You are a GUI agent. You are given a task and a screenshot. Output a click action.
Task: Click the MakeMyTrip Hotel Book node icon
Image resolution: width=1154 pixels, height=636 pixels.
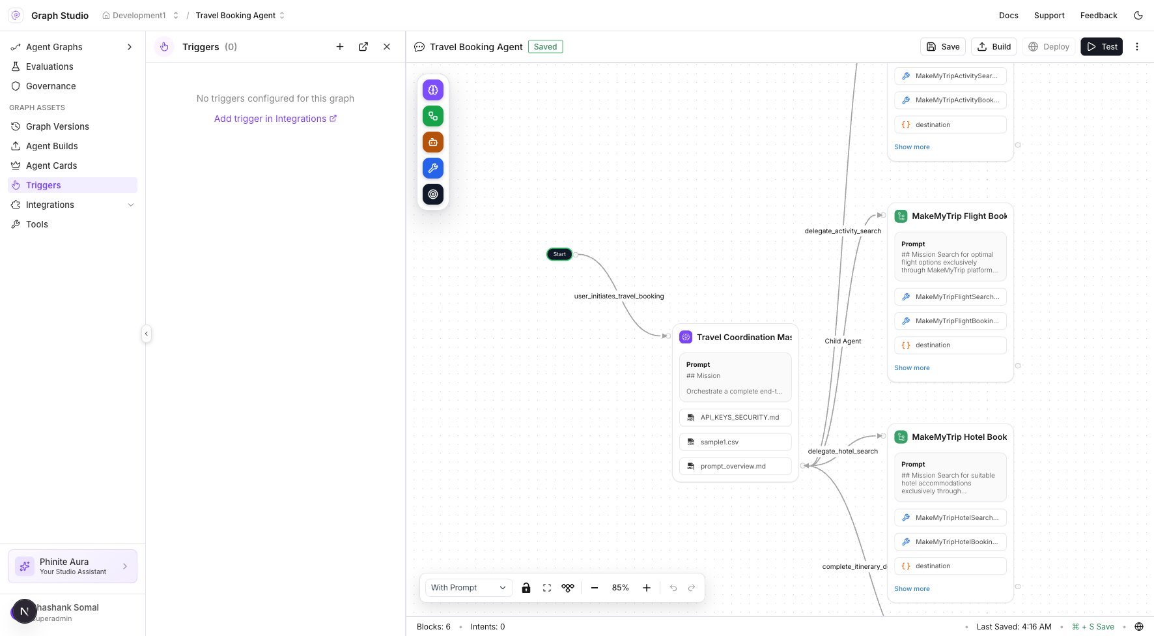coord(901,437)
